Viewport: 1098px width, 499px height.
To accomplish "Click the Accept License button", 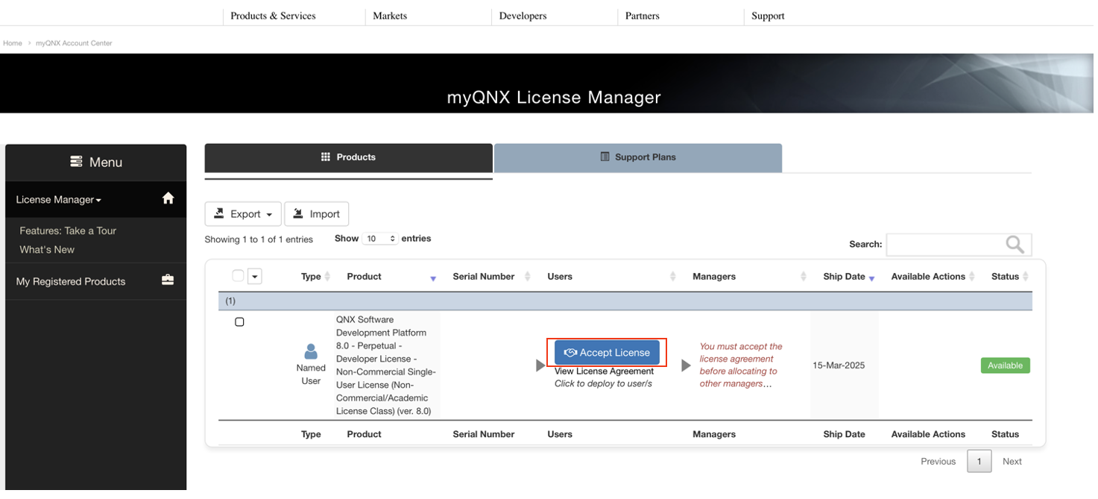I will [x=607, y=353].
